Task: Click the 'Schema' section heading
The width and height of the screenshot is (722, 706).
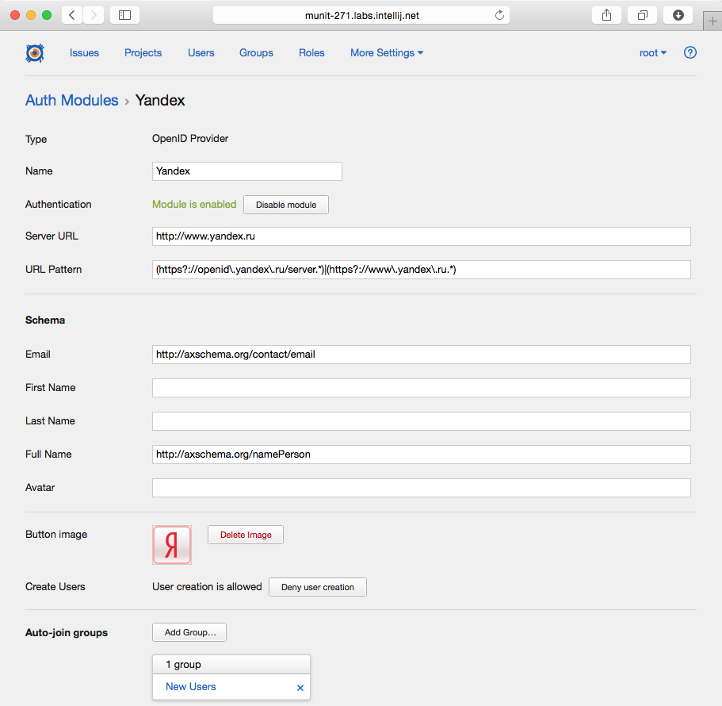Action: coord(45,320)
